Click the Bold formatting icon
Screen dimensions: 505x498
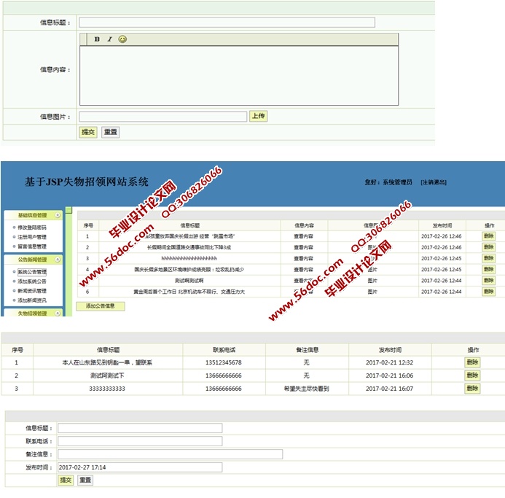pos(97,39)
